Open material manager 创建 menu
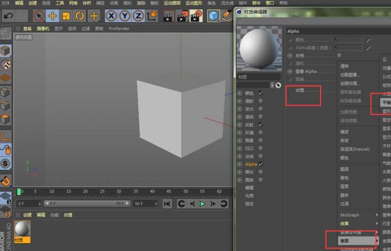 pyautogui.click(x=27, y=215)
